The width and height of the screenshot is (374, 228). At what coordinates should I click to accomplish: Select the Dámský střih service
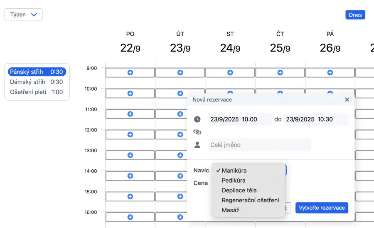click(37, 82)
